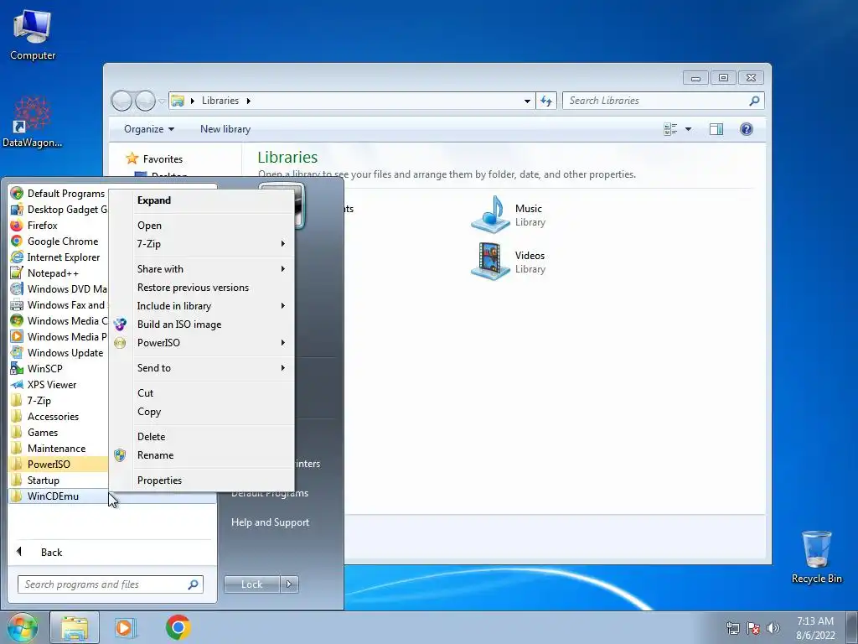Open the Computer desktop icon
The height and width of the screenshot is (644, 858).
[33, 35]
